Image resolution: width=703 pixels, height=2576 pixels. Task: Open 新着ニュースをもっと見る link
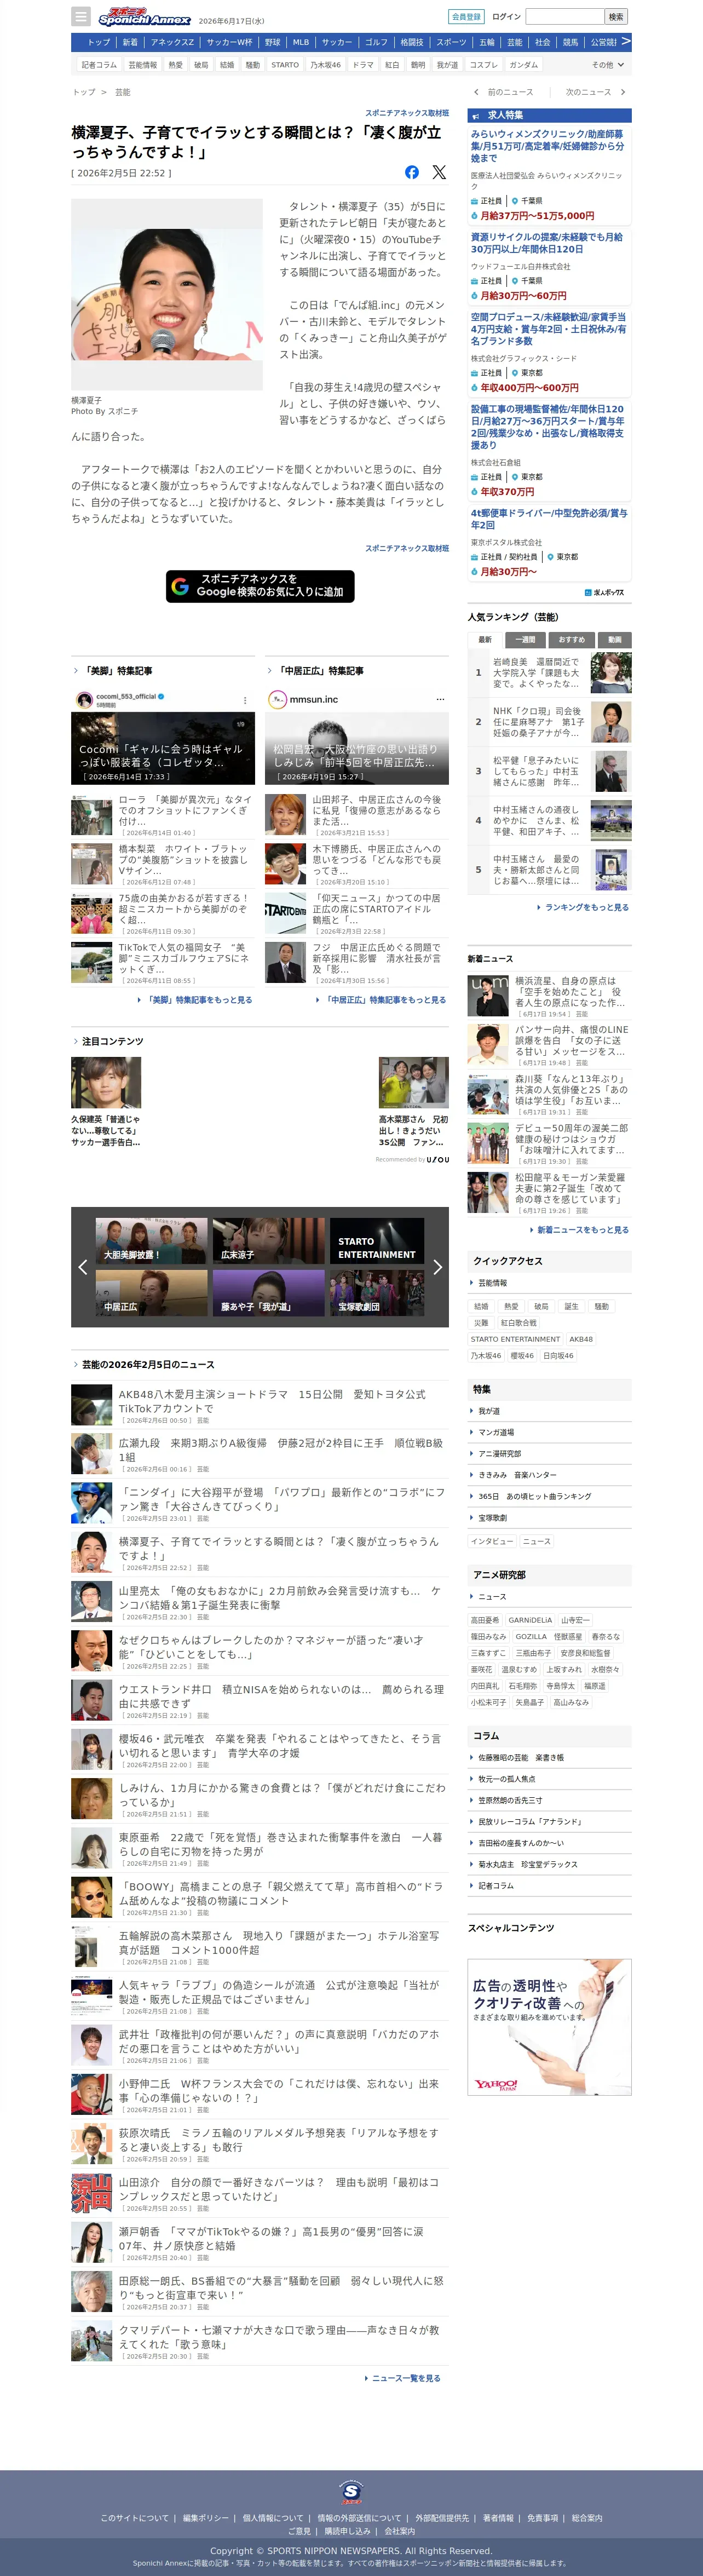[x=583, y=1230]
